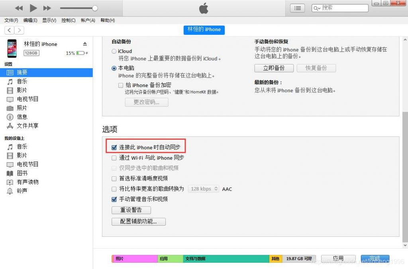Viewport: 408px width, 269px height.
Task: Select 摘要 in the settings sidebar
Action: (x=46, y=72)
